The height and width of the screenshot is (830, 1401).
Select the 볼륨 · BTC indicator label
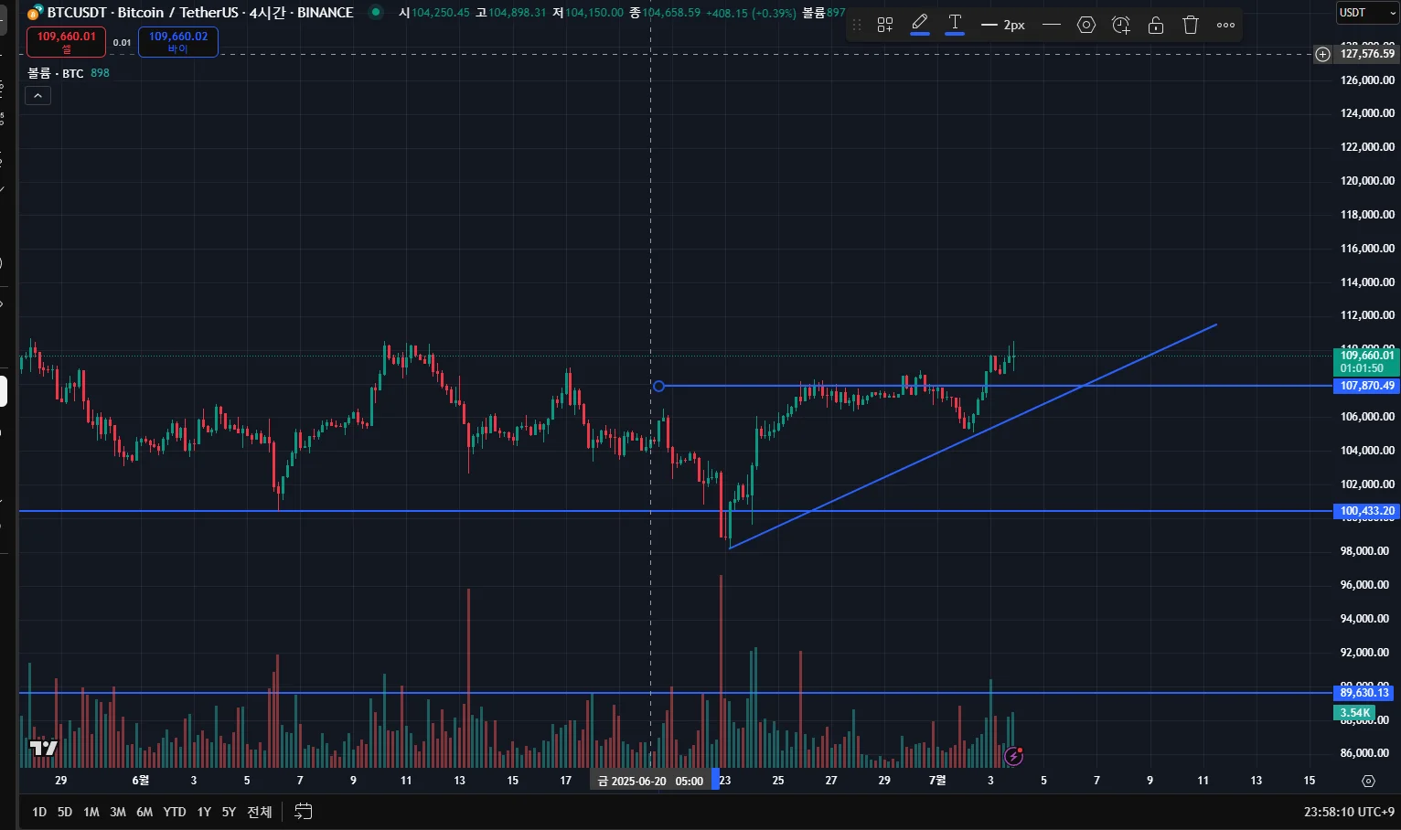(x=55, y=73)
